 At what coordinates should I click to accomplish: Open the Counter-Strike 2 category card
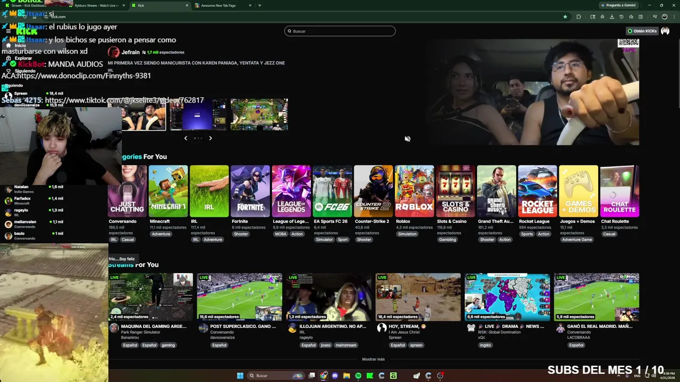(x=373, y=191)
